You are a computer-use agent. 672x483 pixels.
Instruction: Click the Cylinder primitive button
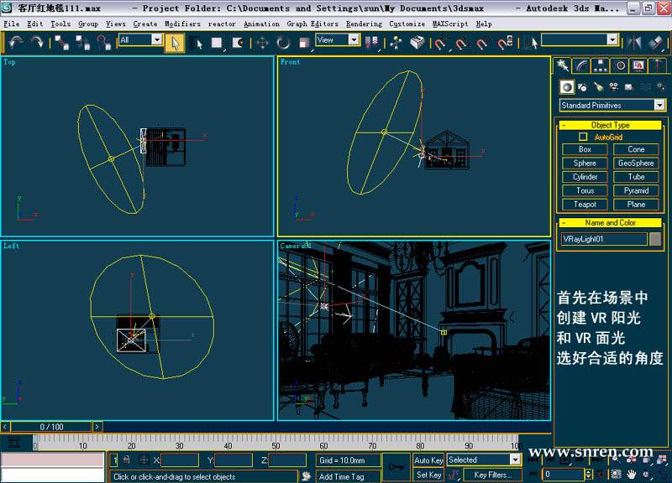tap(585, 177)
